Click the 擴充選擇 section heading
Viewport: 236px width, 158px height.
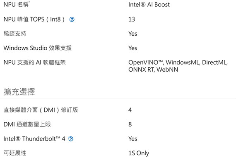coord(19,92)
